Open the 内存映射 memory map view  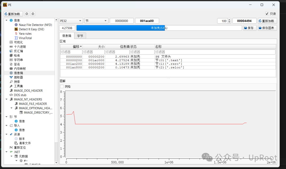click(20, 69)
